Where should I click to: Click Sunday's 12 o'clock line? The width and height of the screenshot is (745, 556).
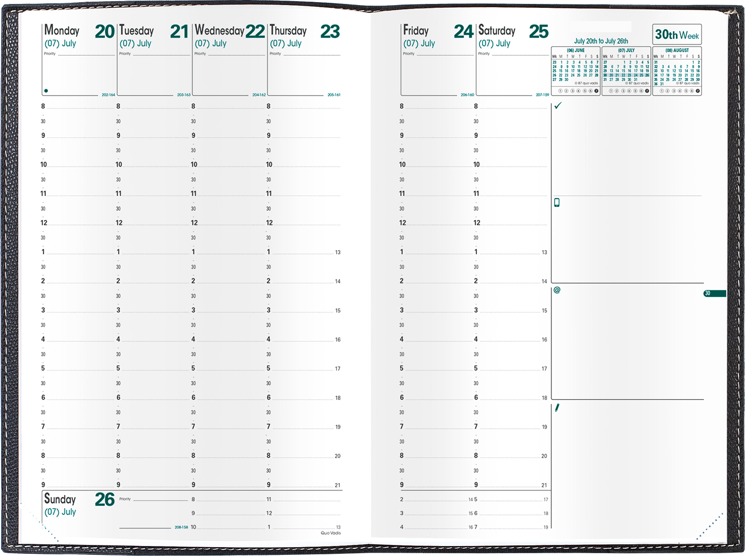click(304, 513)
